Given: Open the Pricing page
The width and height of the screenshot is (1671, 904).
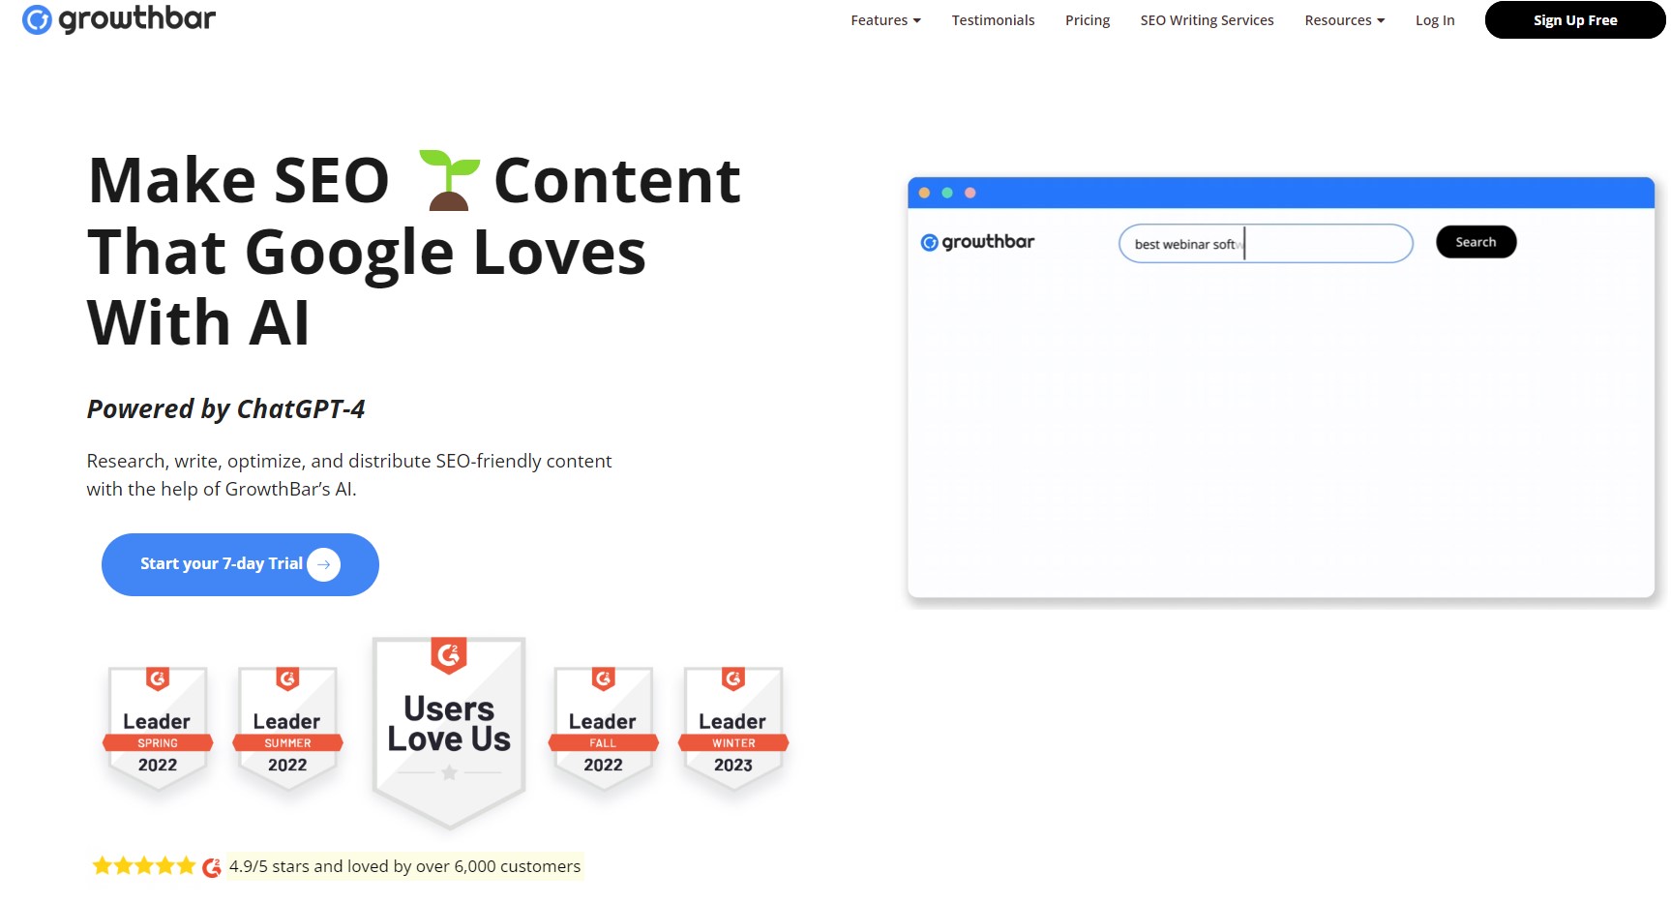Looking at the screenshot, I should [1088, 20].
